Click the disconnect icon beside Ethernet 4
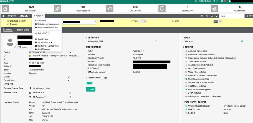 coord(70,93)
